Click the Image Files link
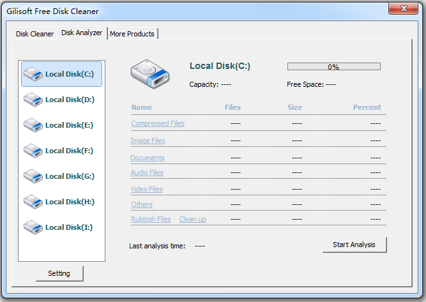This screenshot has height=302, width=426. pos(148,140)
